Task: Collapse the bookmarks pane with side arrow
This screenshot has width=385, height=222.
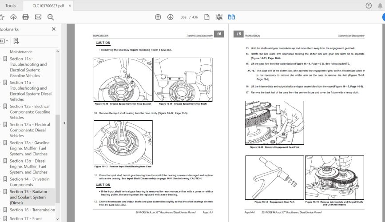Action: click(64, 123)
